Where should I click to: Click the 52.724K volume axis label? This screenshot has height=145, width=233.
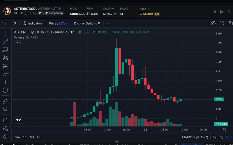[221, 124]
